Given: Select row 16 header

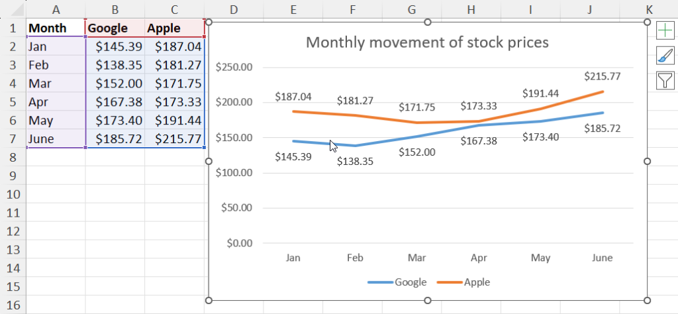Looking at the screenshot, I should coord(13,305).
